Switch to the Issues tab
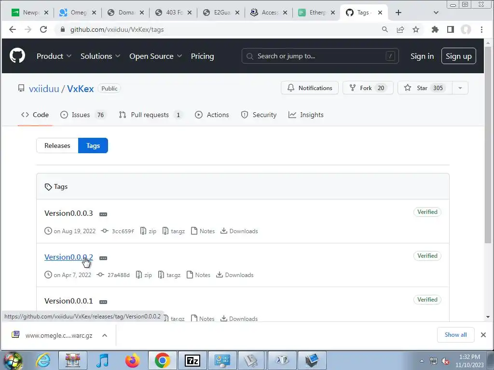494x370 pixels. [x=83, y=115]
